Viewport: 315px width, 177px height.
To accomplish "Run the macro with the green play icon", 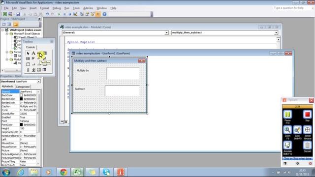I will [59, 14].
